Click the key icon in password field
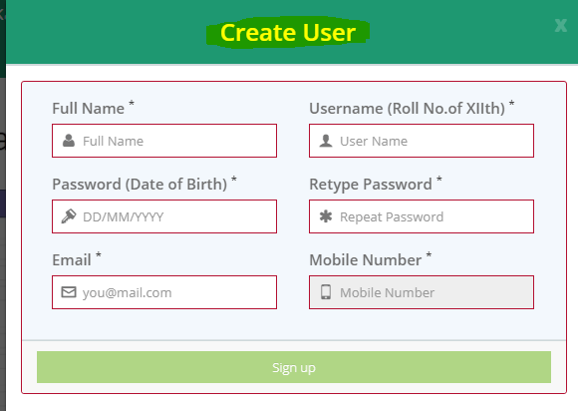Image resolution: width=578 pixels, height=411 pixels. coord(69,216)
